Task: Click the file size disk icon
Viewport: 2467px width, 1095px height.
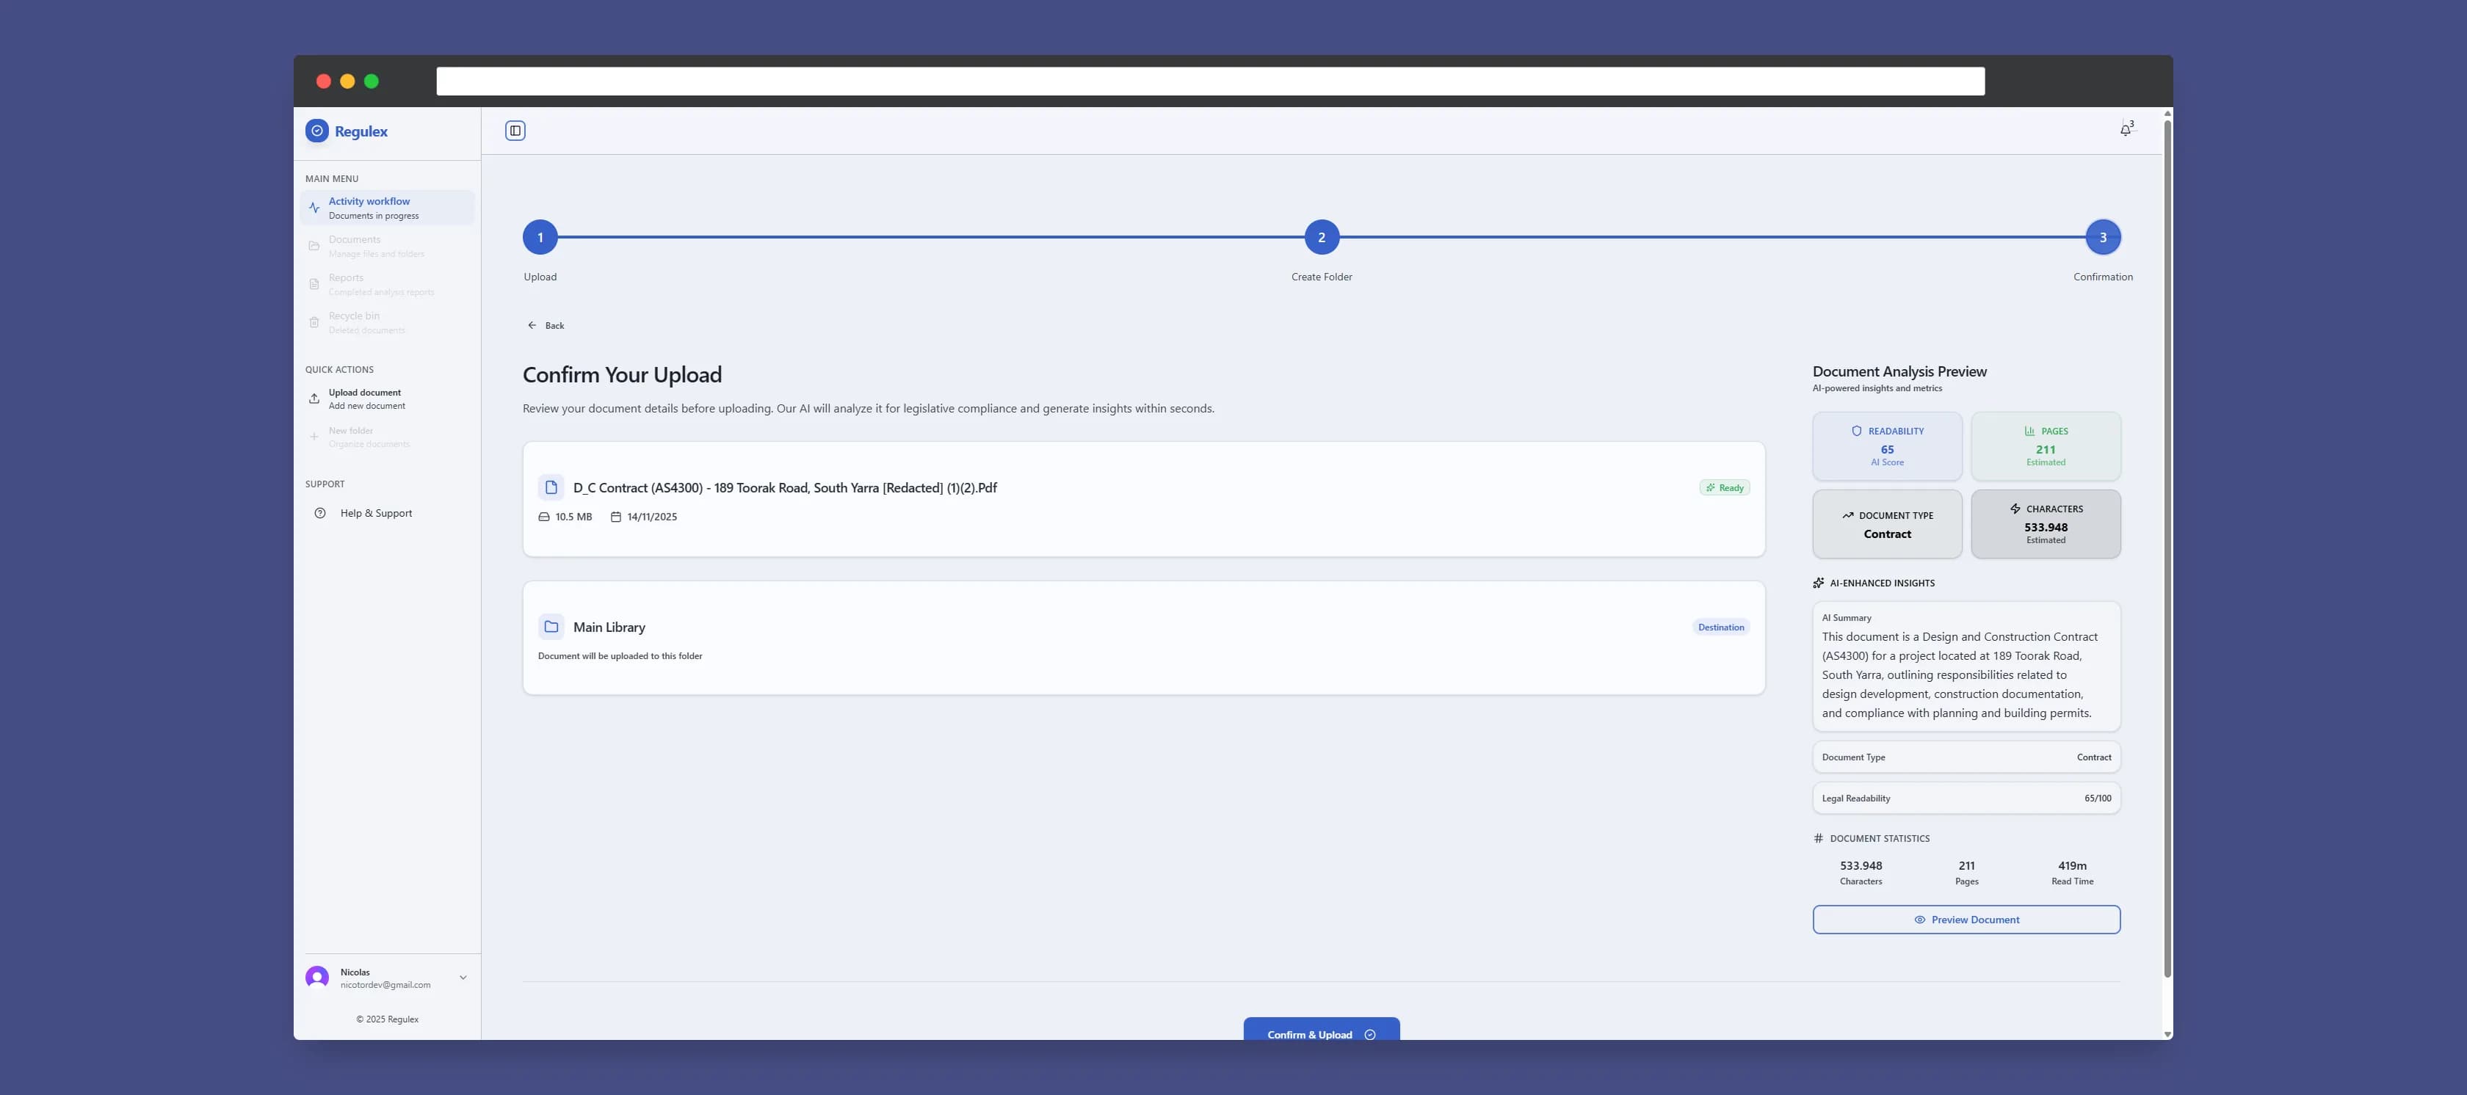Action: 544,517
